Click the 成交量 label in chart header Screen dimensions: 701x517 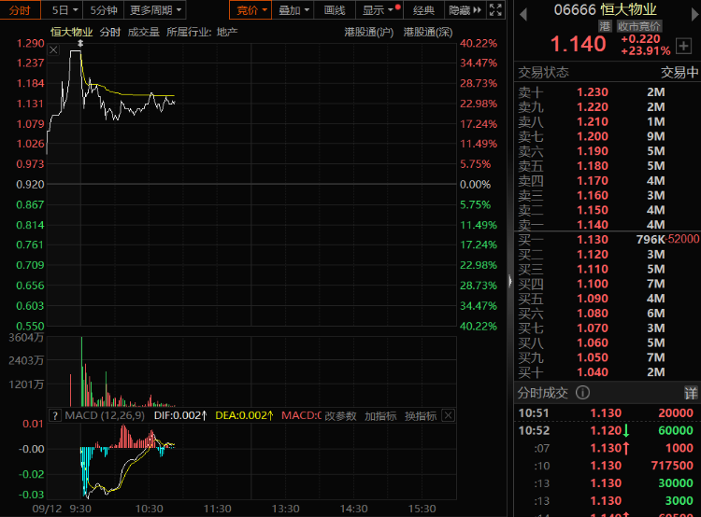pos(144,32)
